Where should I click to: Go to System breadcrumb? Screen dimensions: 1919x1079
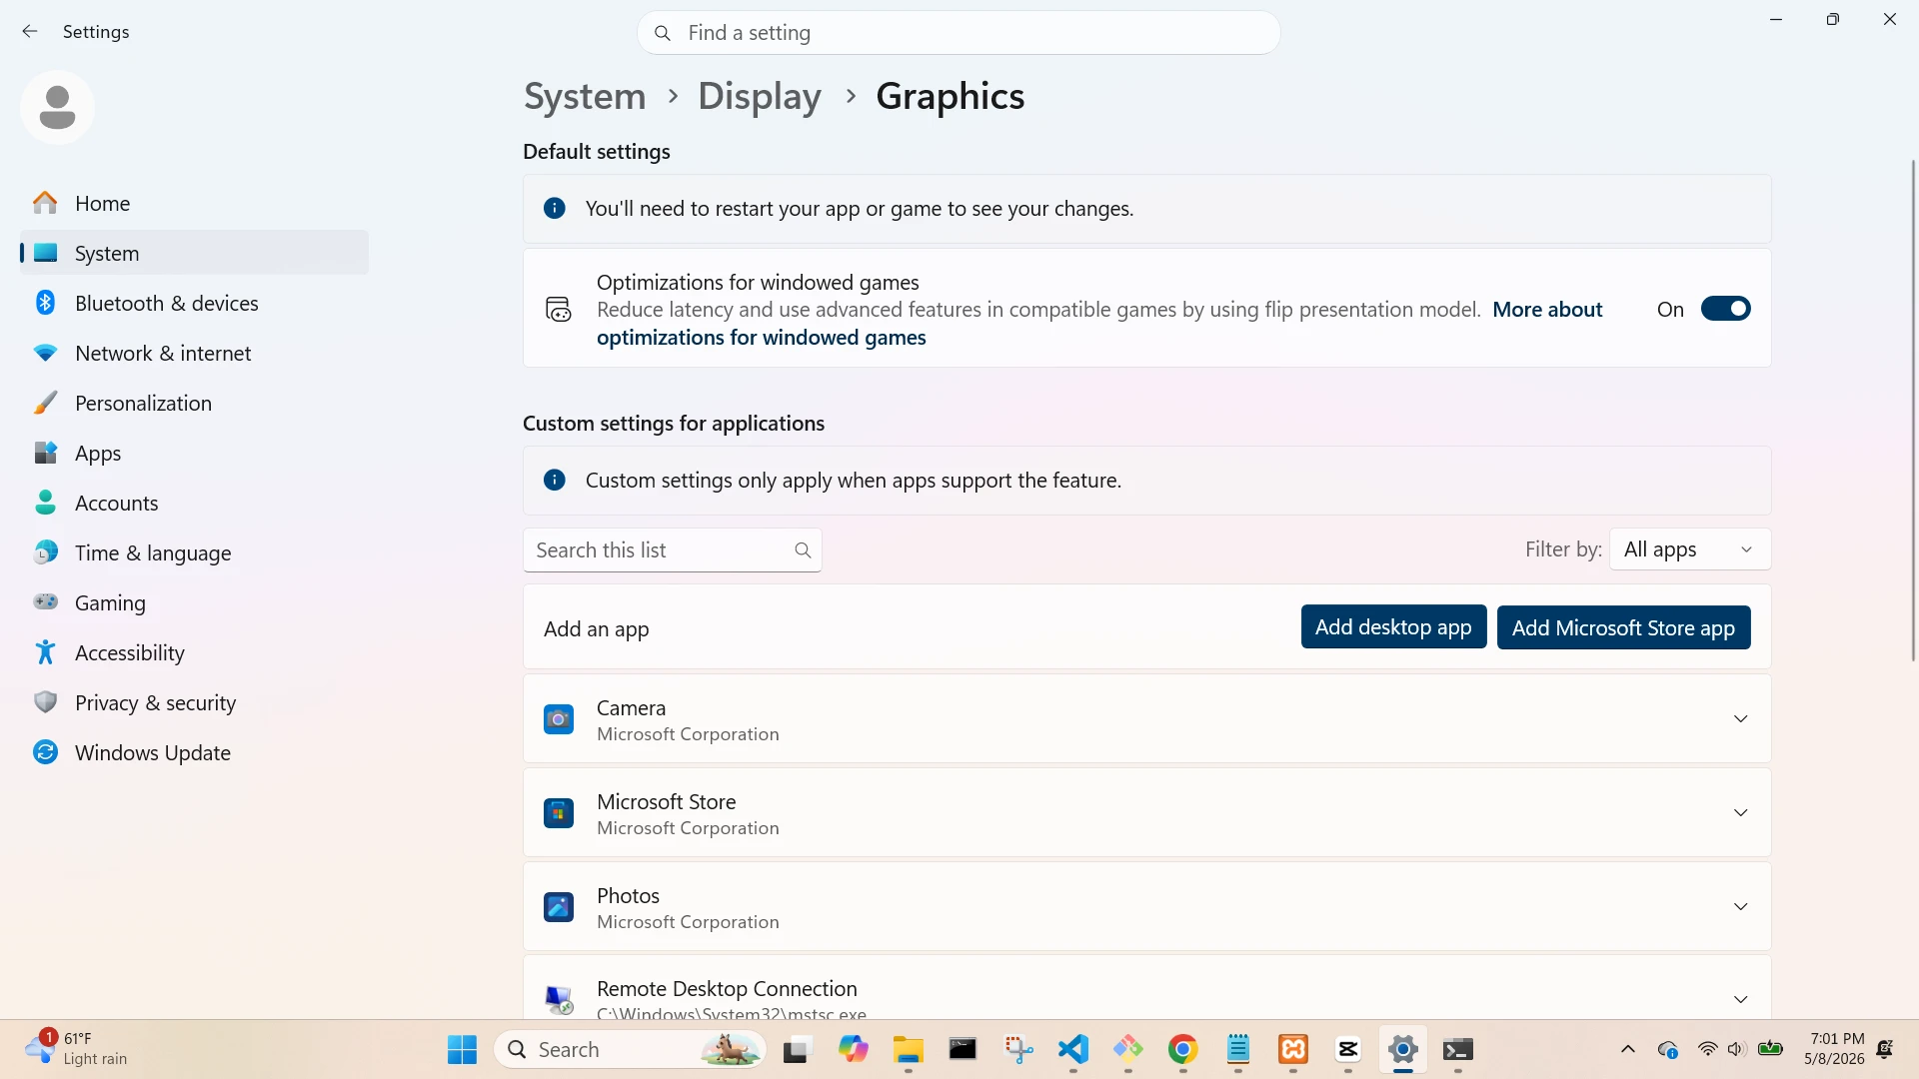[x=585, y=96]
